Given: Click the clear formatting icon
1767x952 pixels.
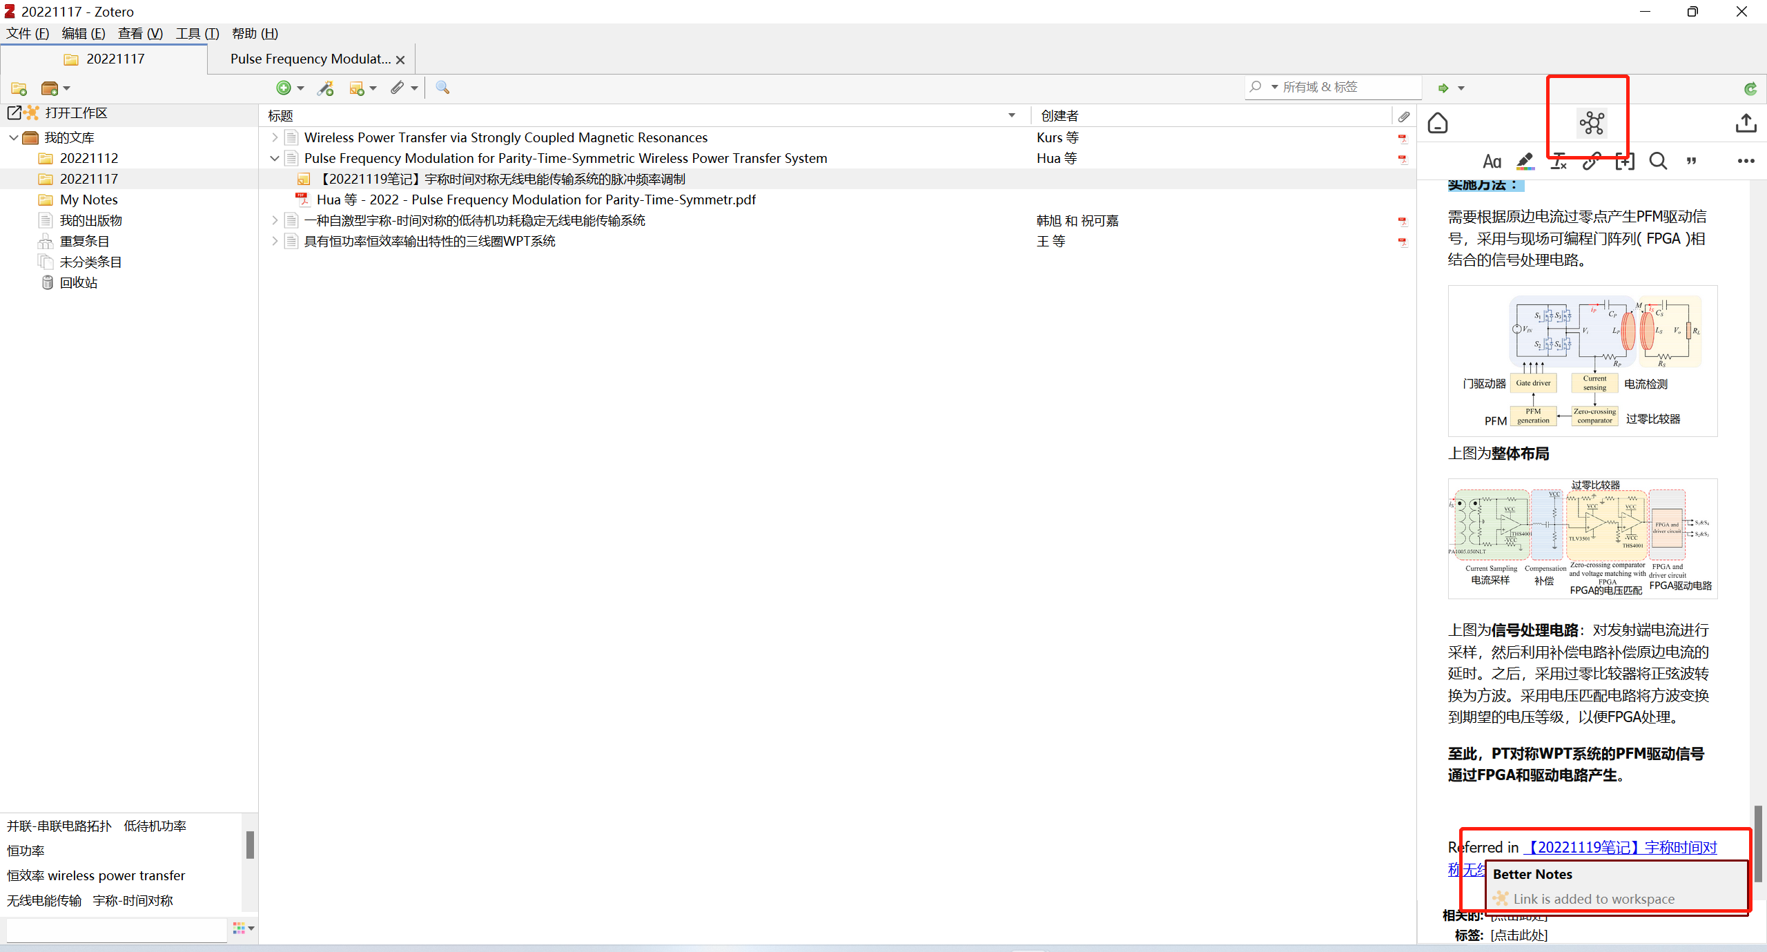Looking at the screenshot, I should tap(1559, 162).
